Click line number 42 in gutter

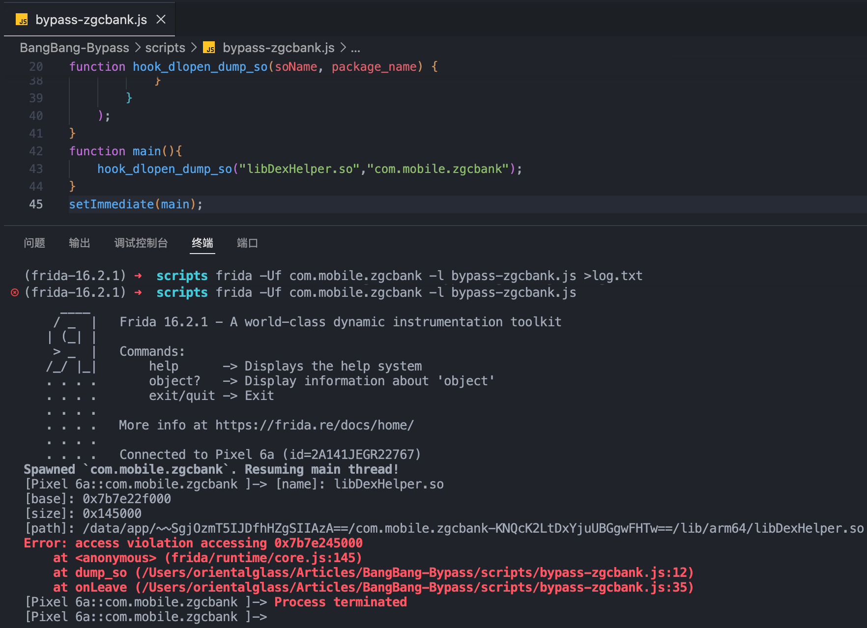pos(36,151)
